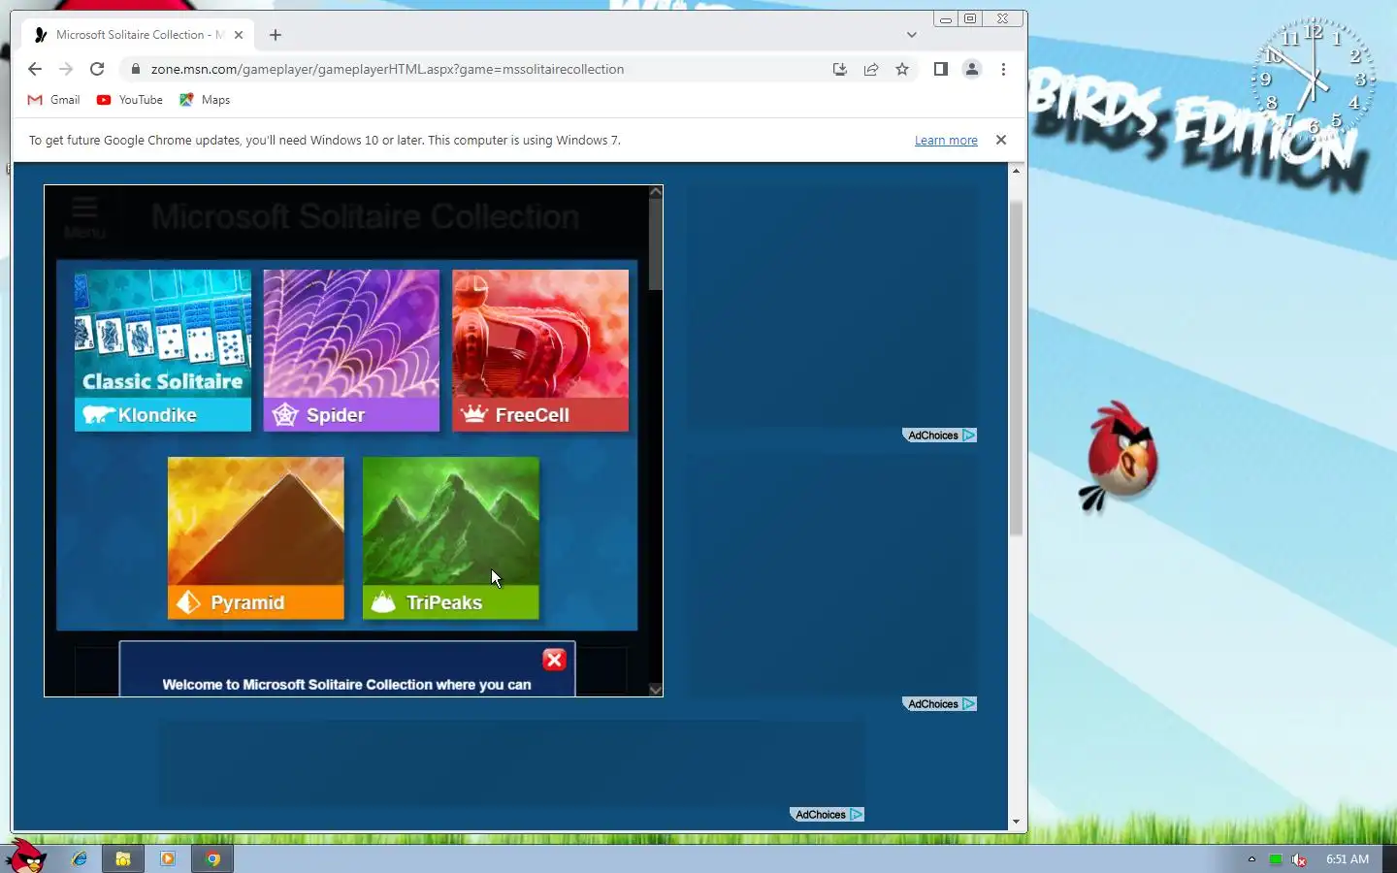Bookmark this tab with the star icon
The image size is (1397, 873).
[x=902, y=69]
